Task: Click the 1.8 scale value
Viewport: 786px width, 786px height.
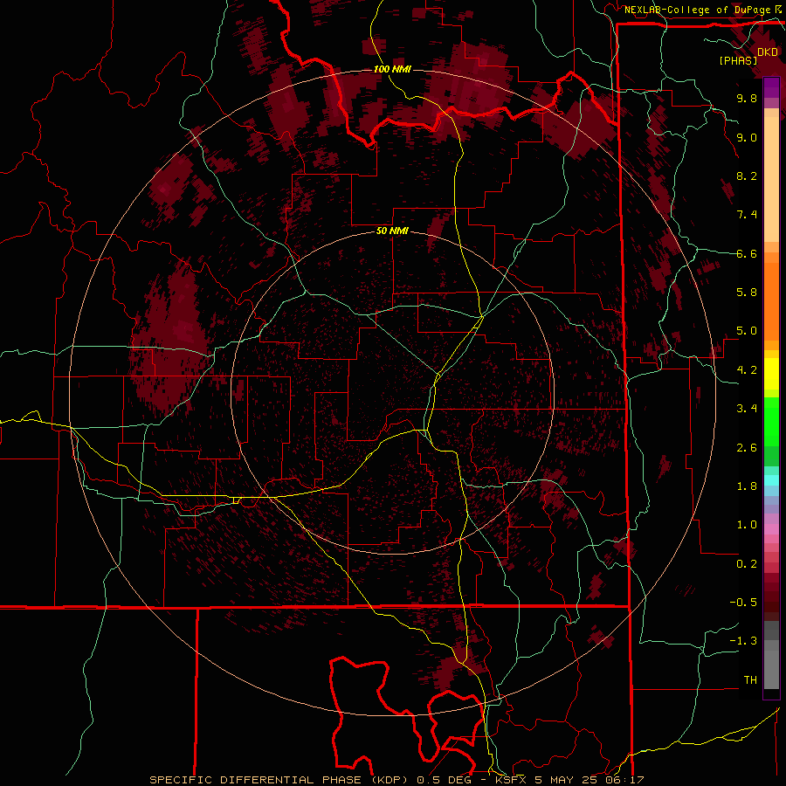Action: tap(747, 486)
